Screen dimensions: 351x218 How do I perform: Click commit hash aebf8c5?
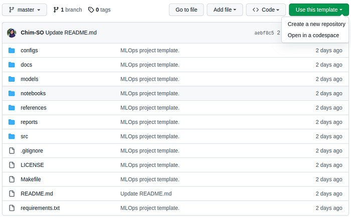coord(264,33)
